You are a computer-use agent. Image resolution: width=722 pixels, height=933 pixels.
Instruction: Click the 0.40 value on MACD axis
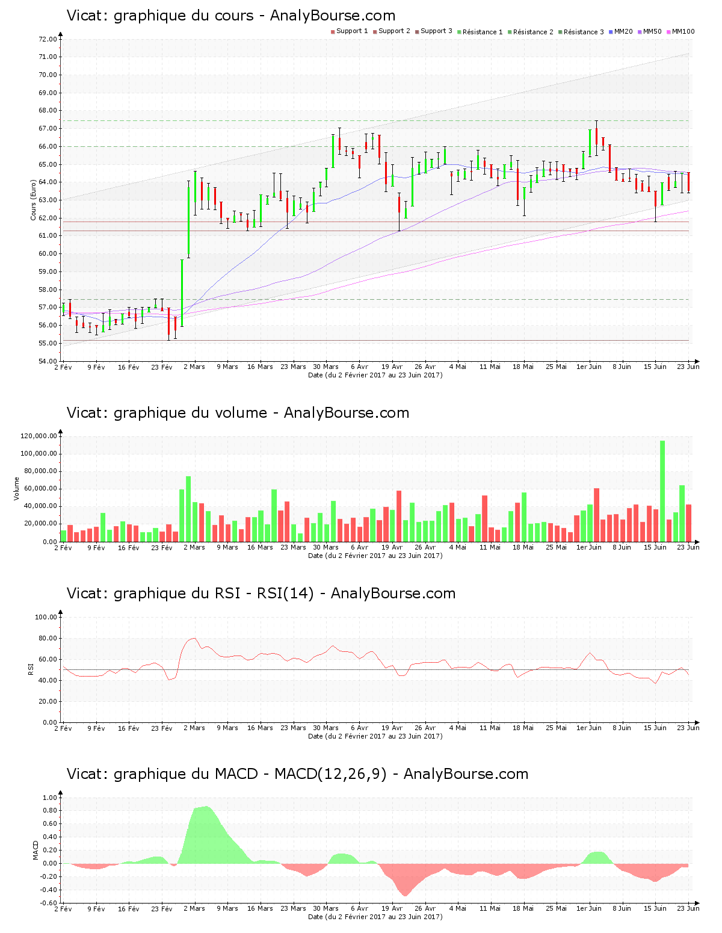[51, 837]
